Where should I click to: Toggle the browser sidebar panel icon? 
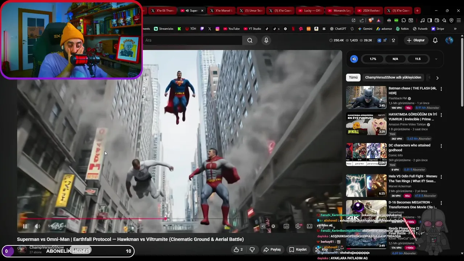pos(429,20)
